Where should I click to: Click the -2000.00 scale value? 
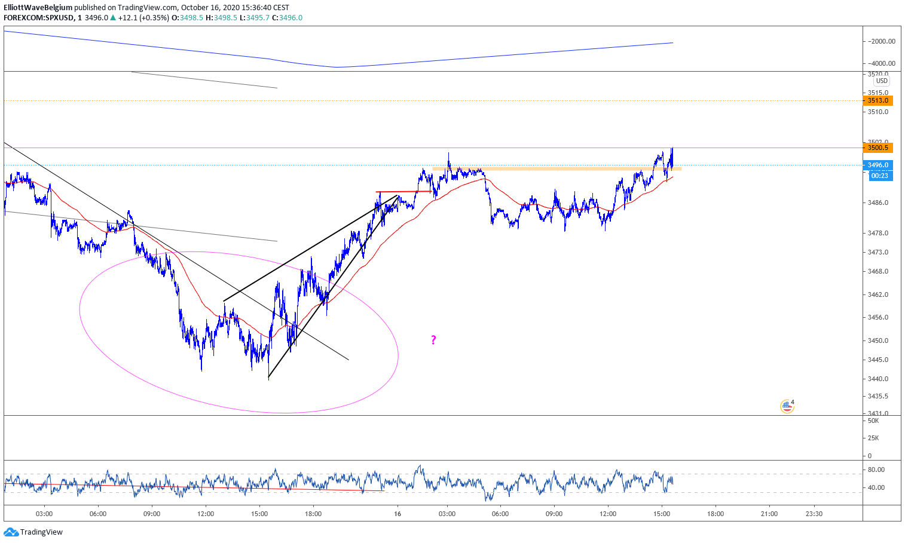pyautogui.click(x=882, y=41)
